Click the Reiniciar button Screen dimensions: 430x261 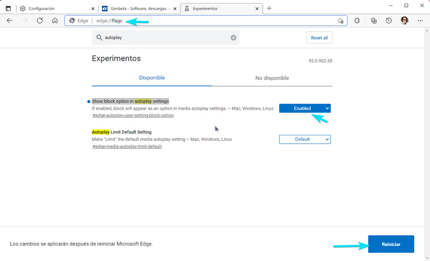[x=391, y=244]
